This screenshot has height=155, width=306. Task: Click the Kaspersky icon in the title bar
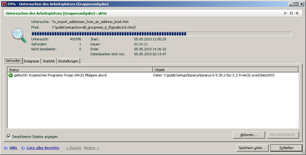[x=4, y=4]
